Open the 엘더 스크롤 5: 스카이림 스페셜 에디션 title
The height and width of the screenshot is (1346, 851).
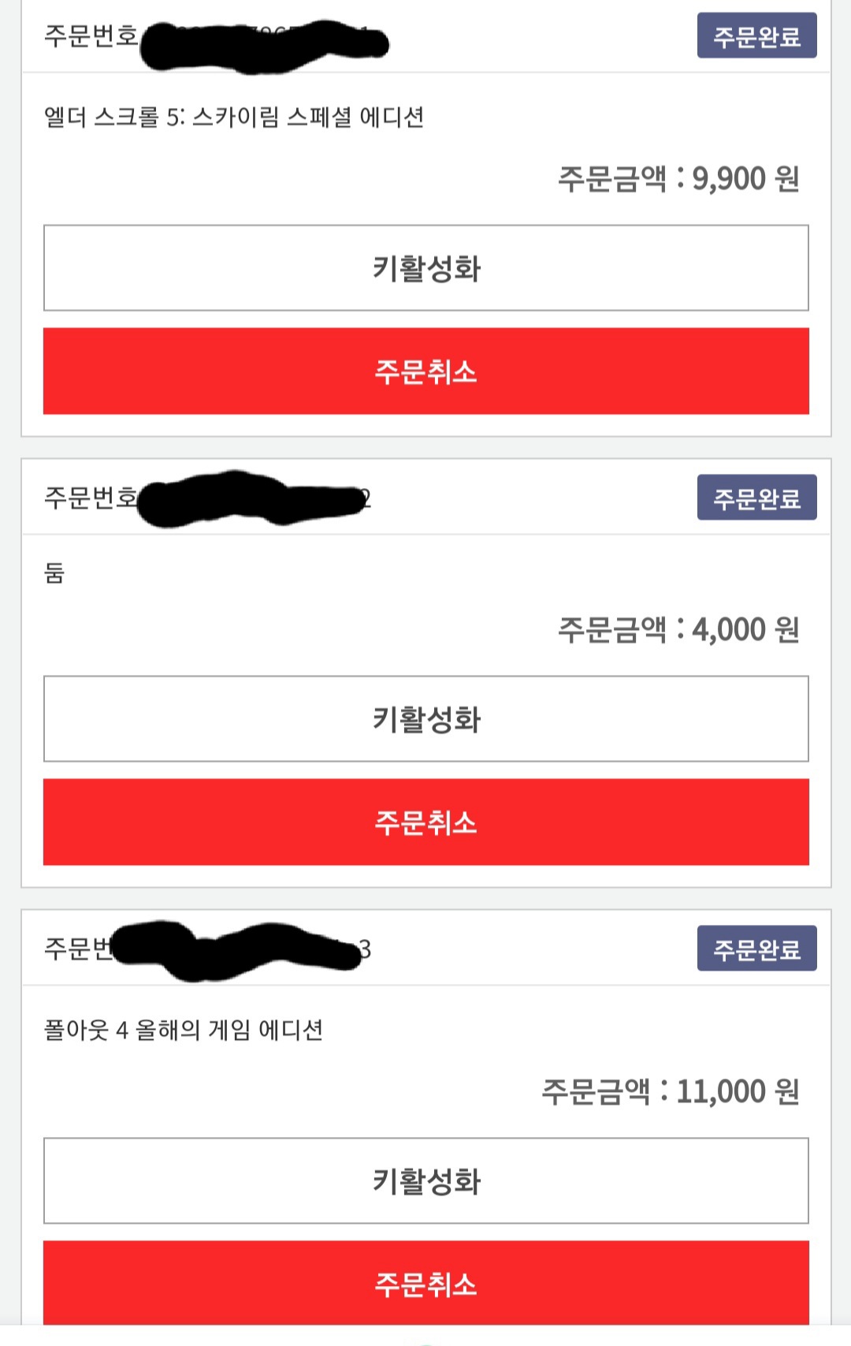point(234,117)
